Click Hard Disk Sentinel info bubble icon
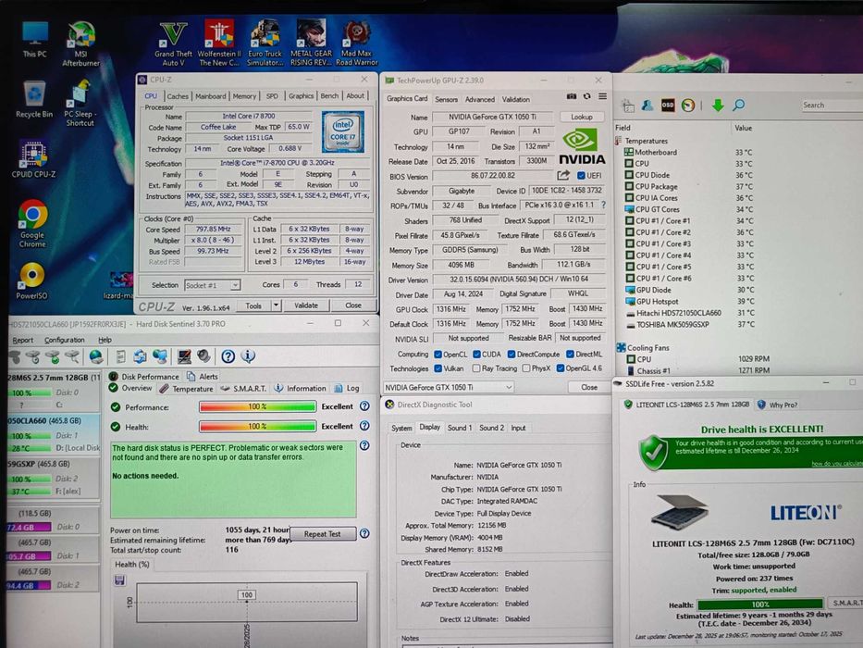863x648 pixels. point(248,356)
